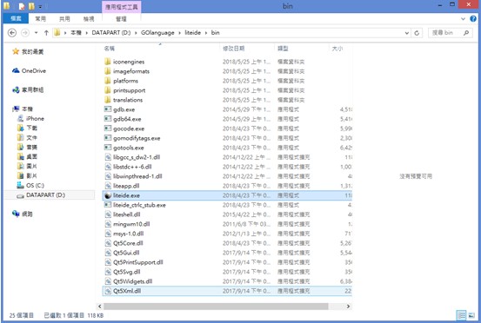
Task: Select the iconengines folder icon
Action: 107,62
